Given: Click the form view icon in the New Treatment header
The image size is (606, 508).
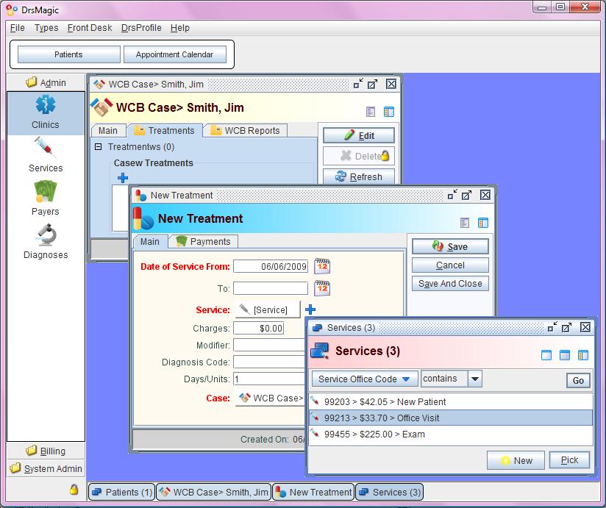Looking at the screenshot, I should click(x=465, y=223).
